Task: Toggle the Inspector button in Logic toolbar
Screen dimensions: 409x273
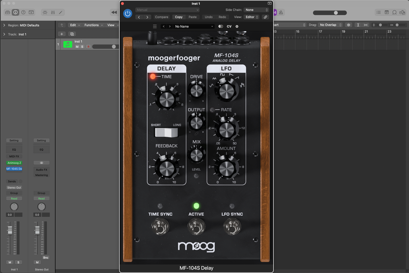Action: [15, 12]
